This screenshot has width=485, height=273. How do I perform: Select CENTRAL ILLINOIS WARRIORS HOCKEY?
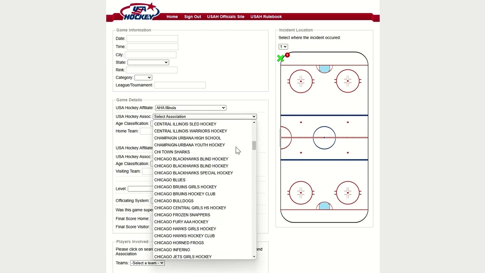202,131
